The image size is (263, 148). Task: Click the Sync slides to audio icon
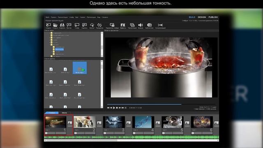pos(160,25)
